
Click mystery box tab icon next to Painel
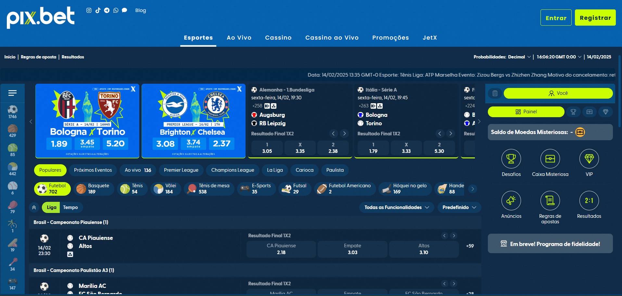tap(590, 112)
